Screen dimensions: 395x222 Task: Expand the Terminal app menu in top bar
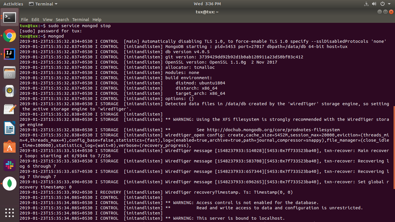pyautogui.click(x=43, y=4)
